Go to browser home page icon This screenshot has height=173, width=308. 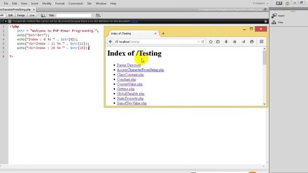coord(235,42)
